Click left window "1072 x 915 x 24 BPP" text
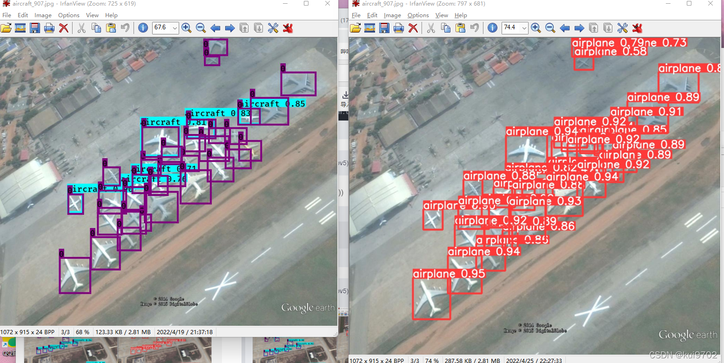Image resolution: width=724 pixels, height=363 pixels. tap(27, 332)
